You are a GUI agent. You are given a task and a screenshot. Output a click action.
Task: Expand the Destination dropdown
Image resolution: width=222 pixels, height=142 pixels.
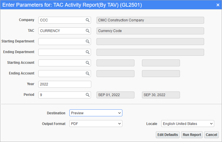click(x=96, y=113)
